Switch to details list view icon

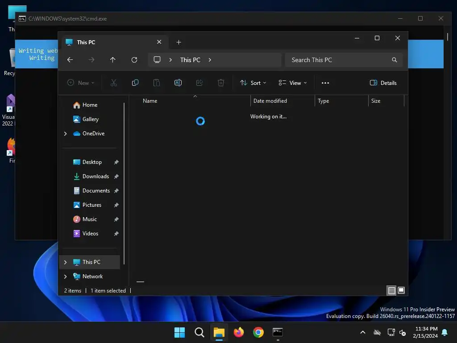coord(391,290)
